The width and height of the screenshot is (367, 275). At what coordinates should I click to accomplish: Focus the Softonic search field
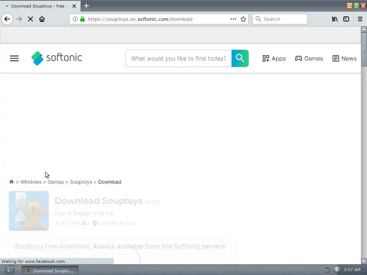(x=178, y=58)
